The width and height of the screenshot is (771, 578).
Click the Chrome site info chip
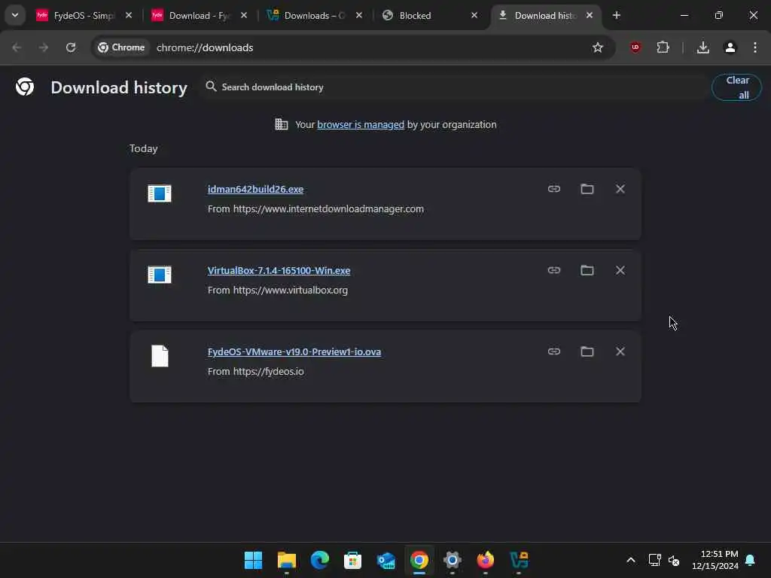point(121,47)
